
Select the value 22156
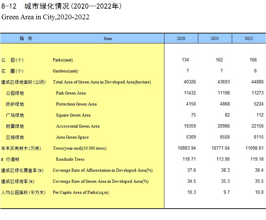(257, 126)
